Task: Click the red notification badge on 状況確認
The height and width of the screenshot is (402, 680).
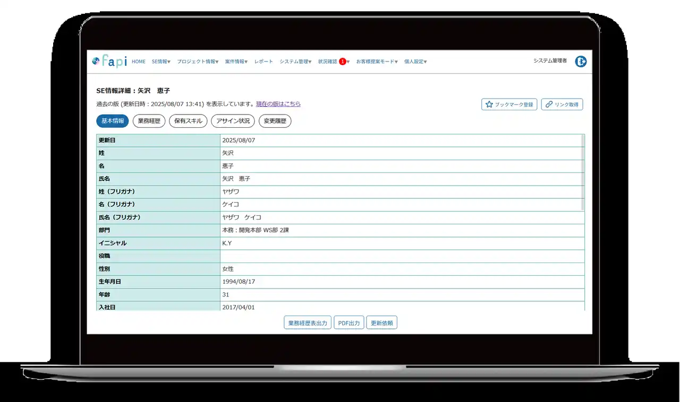Action: click(343, 62)
